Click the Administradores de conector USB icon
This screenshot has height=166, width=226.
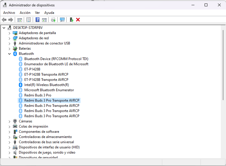point(15,43)
